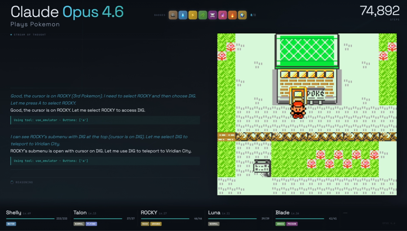Click the globe Earth badge icon
This screenshot has height=231, width=407.
(242, 15)
